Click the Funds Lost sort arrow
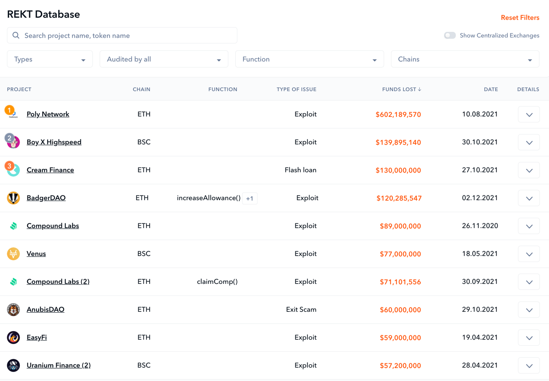 point(419,89)
